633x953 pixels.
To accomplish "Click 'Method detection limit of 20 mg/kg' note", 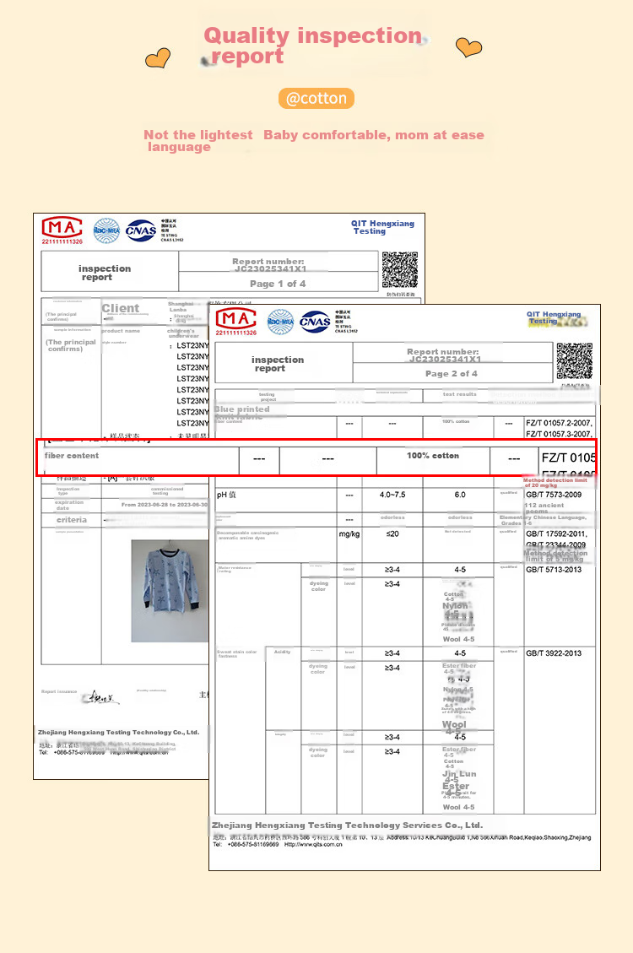I will point(555,483).
